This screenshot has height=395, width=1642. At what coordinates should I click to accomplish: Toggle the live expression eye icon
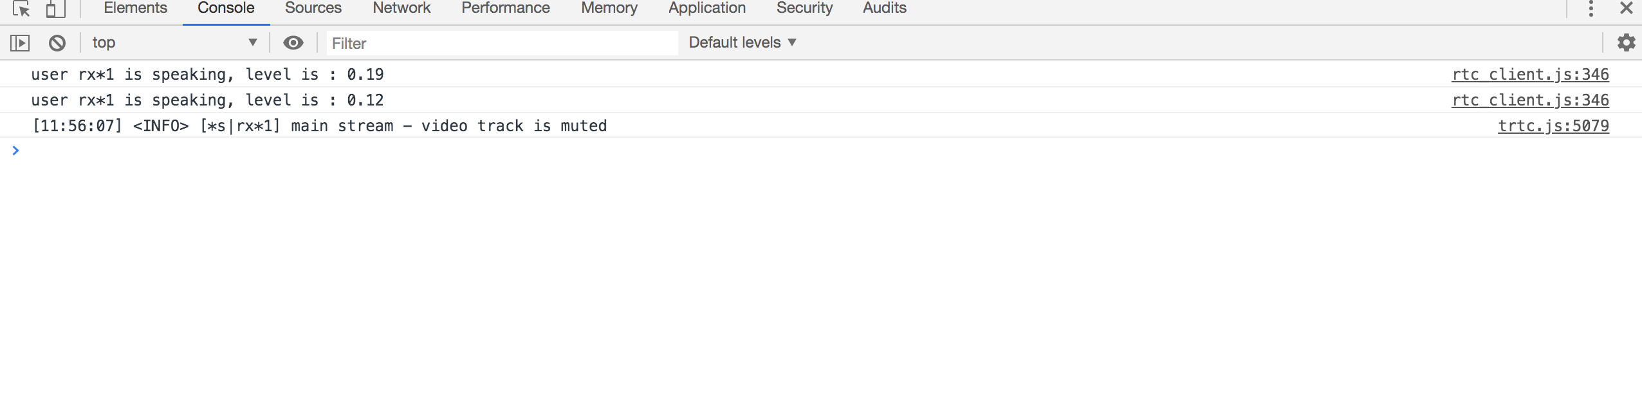(x=293, y=42)
